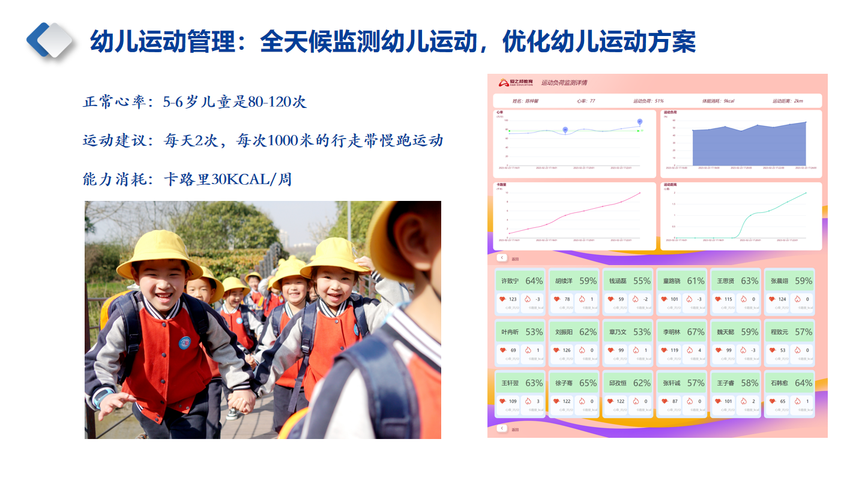Viewport: 862px width, 484px height.
Task: Click heart rate value 126 on 刘振阳's card
Action: [x=567, y=350]
